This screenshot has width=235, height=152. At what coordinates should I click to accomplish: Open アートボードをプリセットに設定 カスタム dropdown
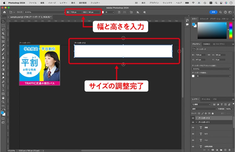point(211,69)
